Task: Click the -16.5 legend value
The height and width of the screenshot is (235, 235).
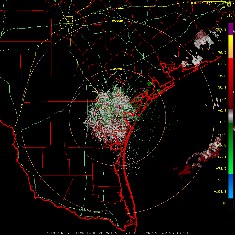Action: click(221, 122)
